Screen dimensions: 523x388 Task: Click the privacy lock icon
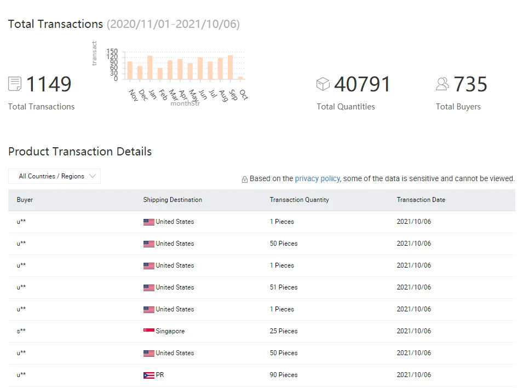click(245, 179)
